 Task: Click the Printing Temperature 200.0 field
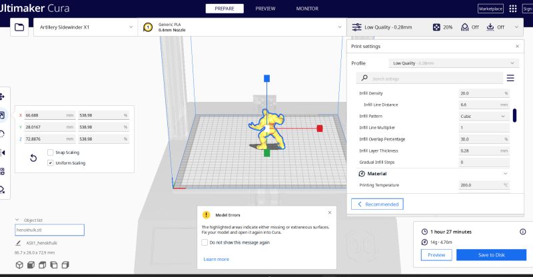tap(484, 185)
